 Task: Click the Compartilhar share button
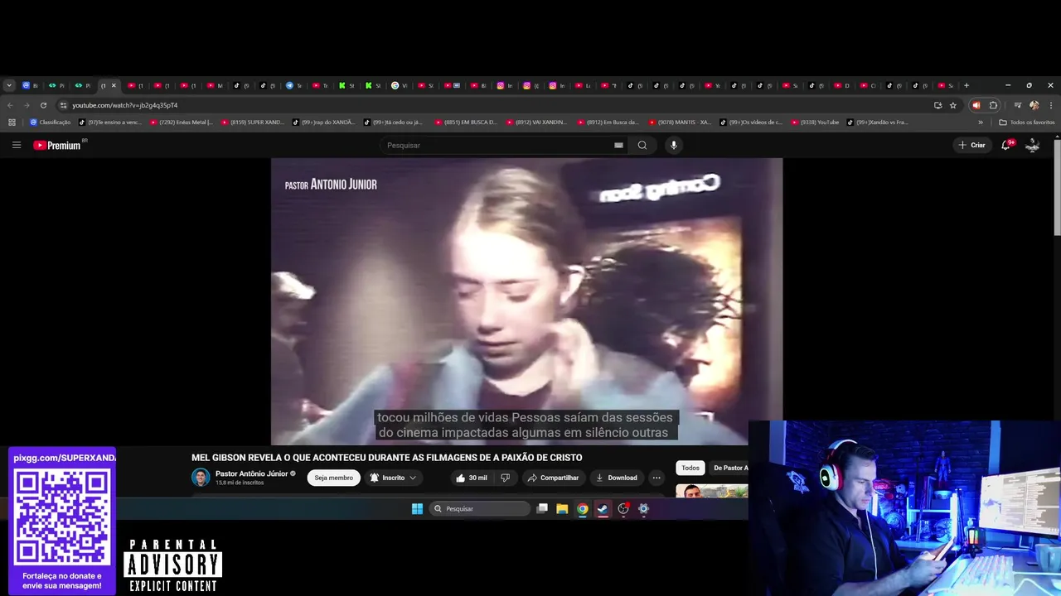[553, 478]
